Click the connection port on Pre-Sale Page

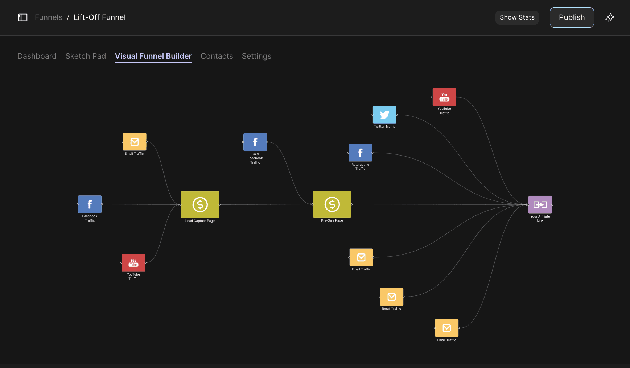pos(352,204)
